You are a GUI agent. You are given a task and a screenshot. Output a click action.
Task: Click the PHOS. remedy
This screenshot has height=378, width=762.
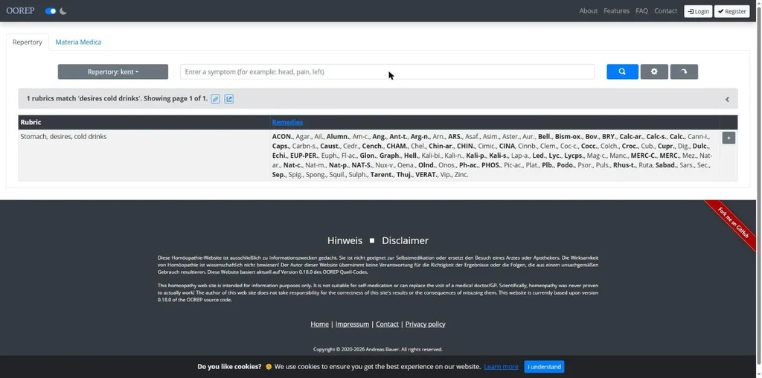[491, 165]
